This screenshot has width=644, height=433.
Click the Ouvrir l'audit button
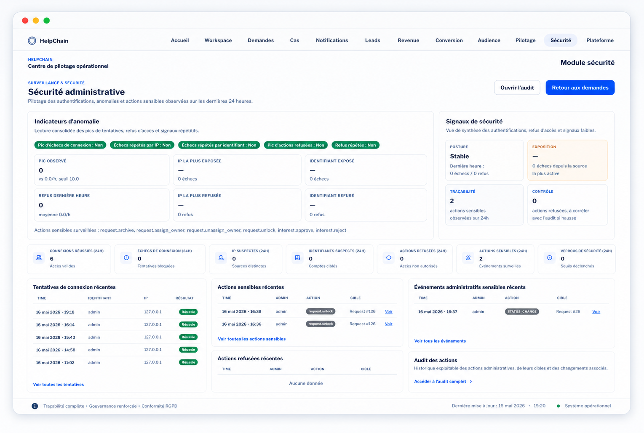pyautogui.click(x=517, y=88)
